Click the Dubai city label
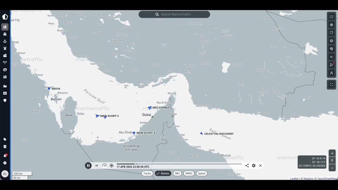 [x=147, y=115]
